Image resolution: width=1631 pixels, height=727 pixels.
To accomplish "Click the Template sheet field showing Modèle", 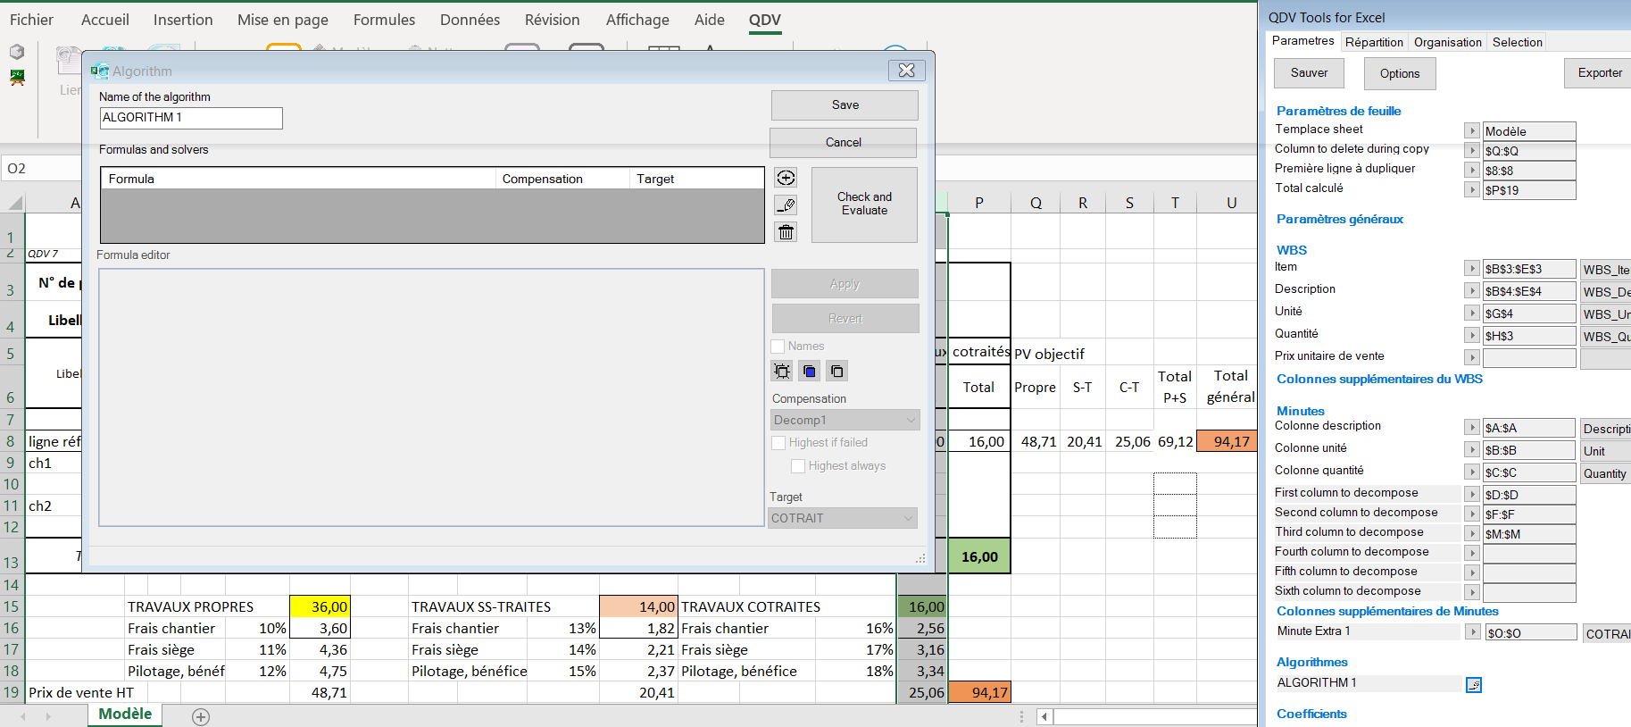I will coord(1529,131).
